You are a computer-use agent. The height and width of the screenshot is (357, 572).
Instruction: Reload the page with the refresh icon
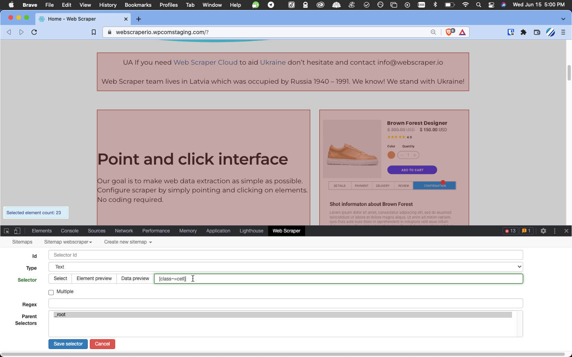[34, 32]
